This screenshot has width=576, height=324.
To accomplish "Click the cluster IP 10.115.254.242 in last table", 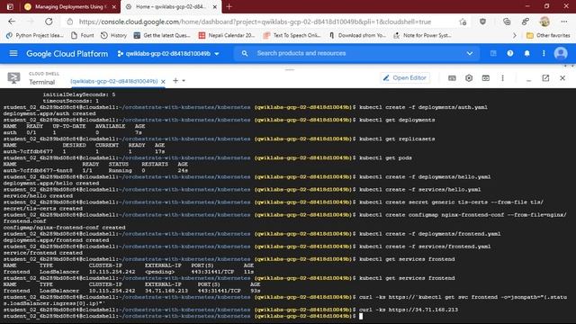I will click(112, 291).
